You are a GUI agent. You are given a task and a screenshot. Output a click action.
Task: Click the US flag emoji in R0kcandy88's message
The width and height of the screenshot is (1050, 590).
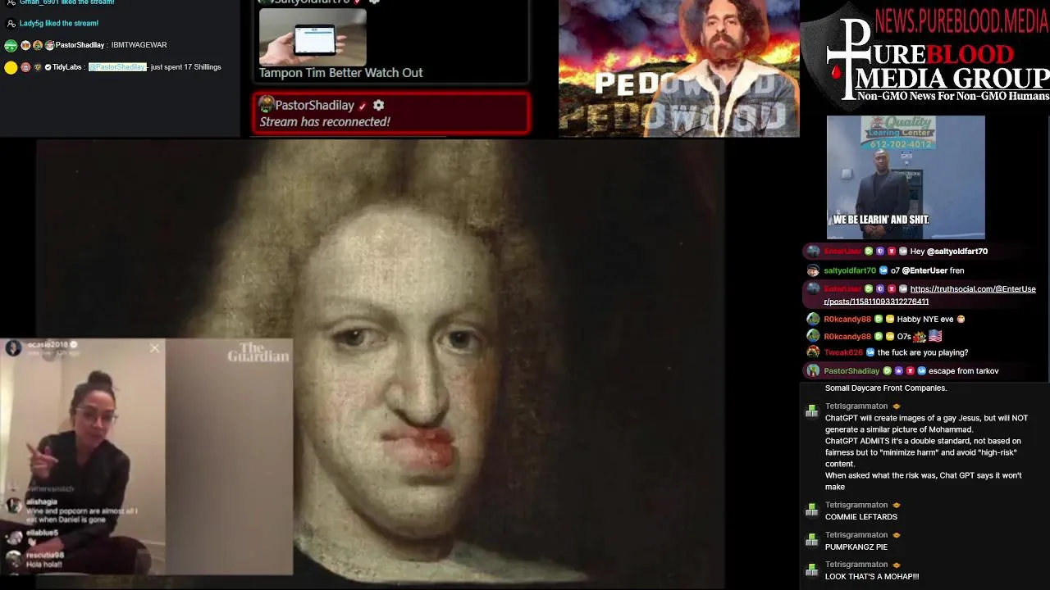934,336
